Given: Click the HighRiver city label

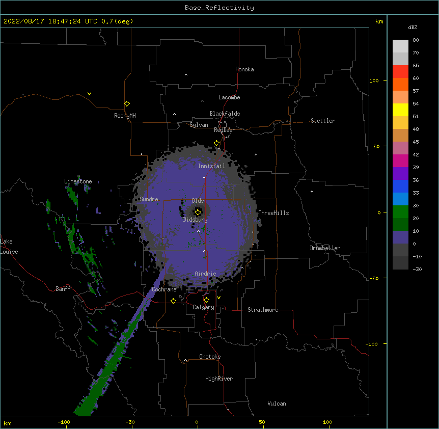Looking at the screenshot, I should [x=219, y=379].
